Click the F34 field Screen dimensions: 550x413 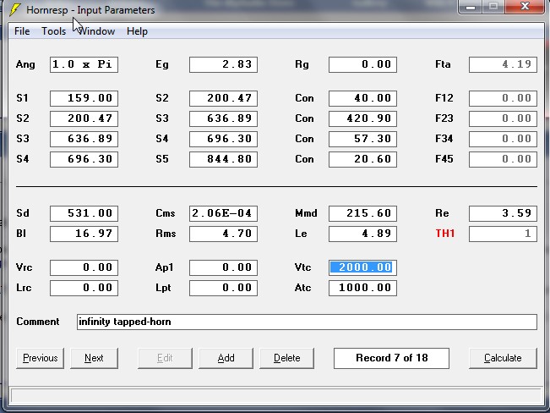pyautogui.click(x=503, y=139)
